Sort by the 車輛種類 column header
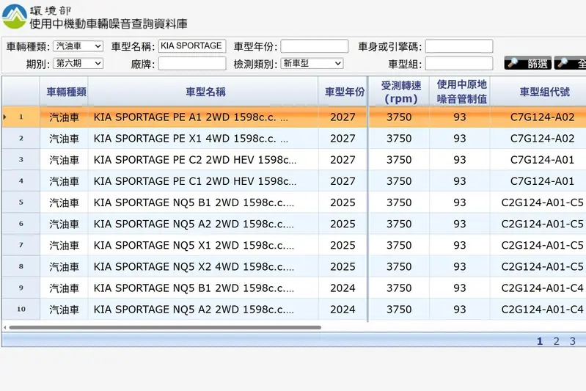This screenshot has height=391, width=586. [x=64, y=92]
